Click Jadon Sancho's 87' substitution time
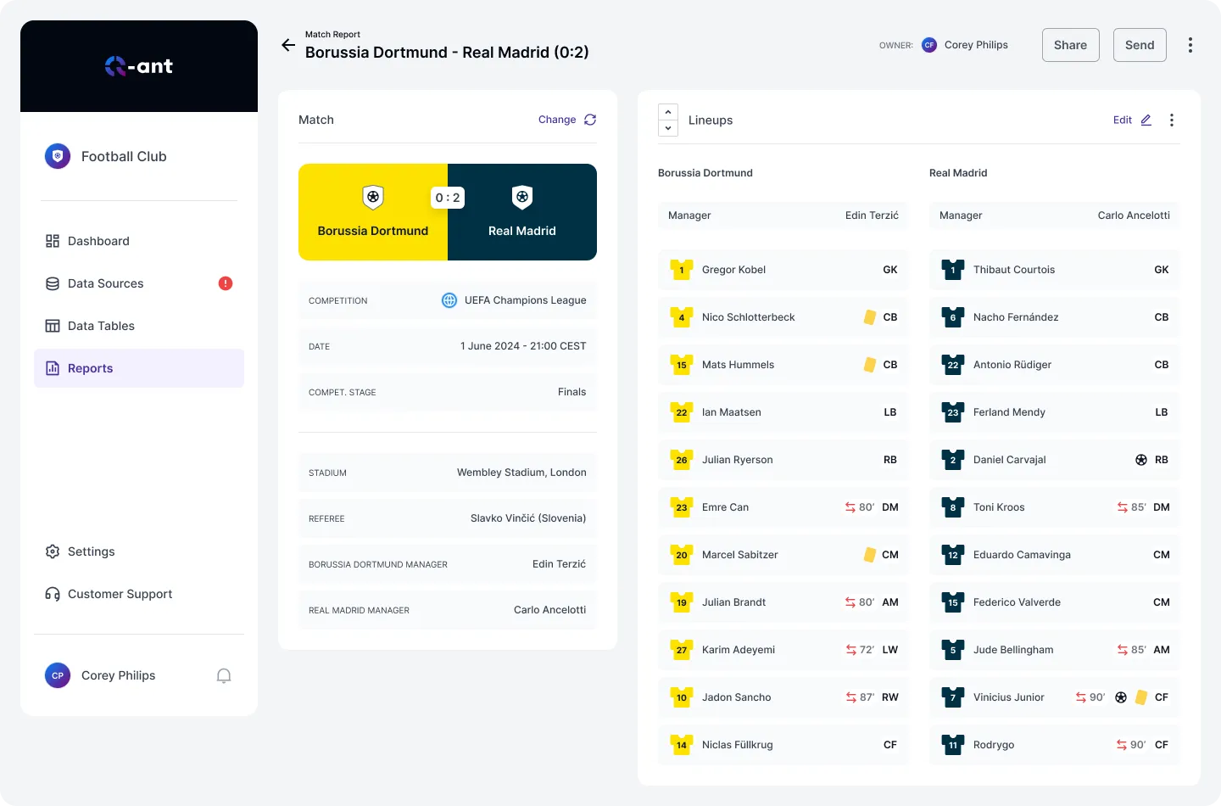This screenshot has height=806, width=1221. (867, 697)
